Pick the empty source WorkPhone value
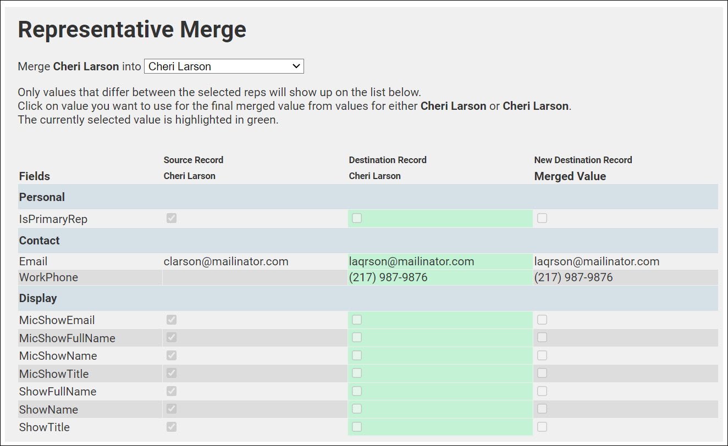The image size is (728, 446). [x=255, y=277]
